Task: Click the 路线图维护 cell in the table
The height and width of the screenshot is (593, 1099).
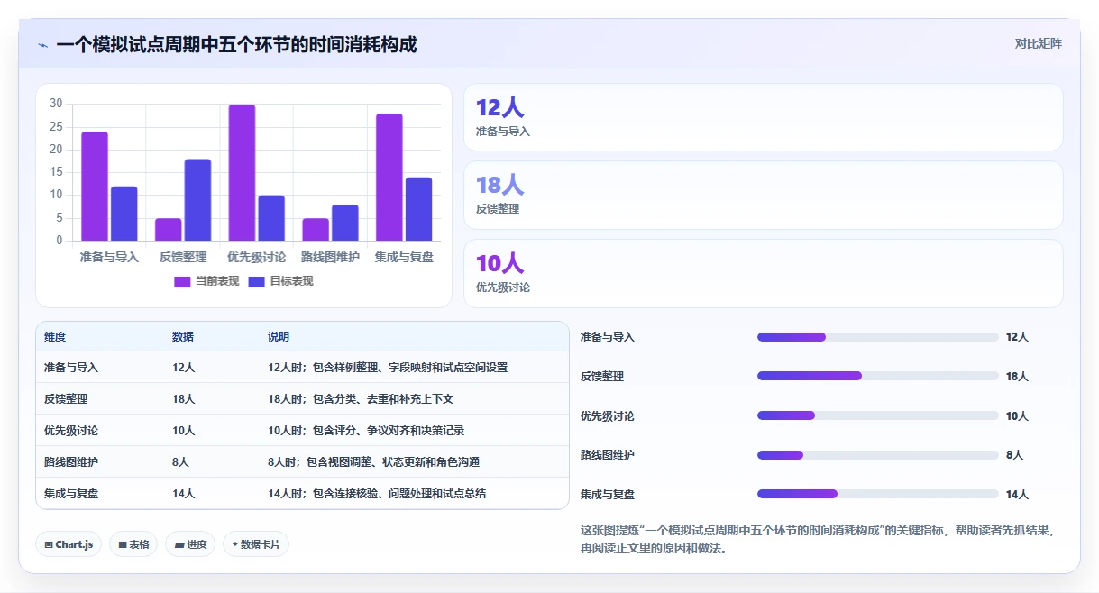Action: (x=71, y=461)
